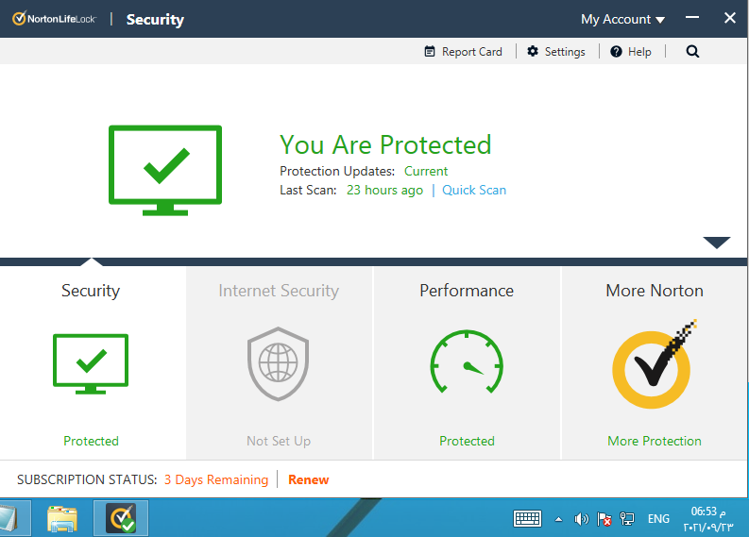Image resolution: width=749 pixels, height=537 pixels.
Task: Minimize the Norton window
Action: [690, 19]
